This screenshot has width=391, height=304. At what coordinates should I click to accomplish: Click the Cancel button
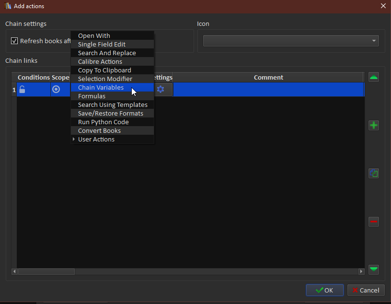point(366,290)
